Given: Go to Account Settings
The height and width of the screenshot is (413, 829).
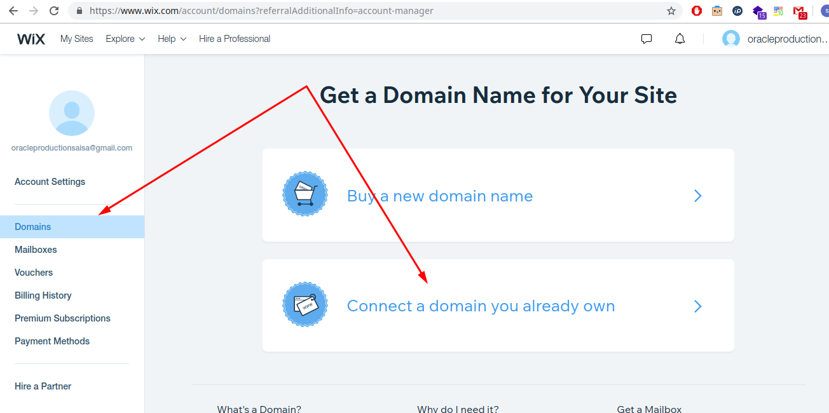Looking at the screenshot, I should 50,182.
